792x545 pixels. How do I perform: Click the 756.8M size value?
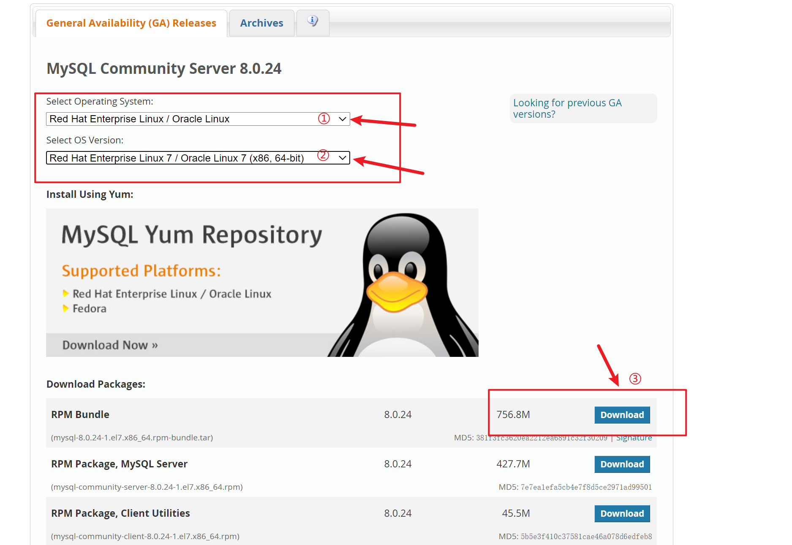[x=513, y=415]
